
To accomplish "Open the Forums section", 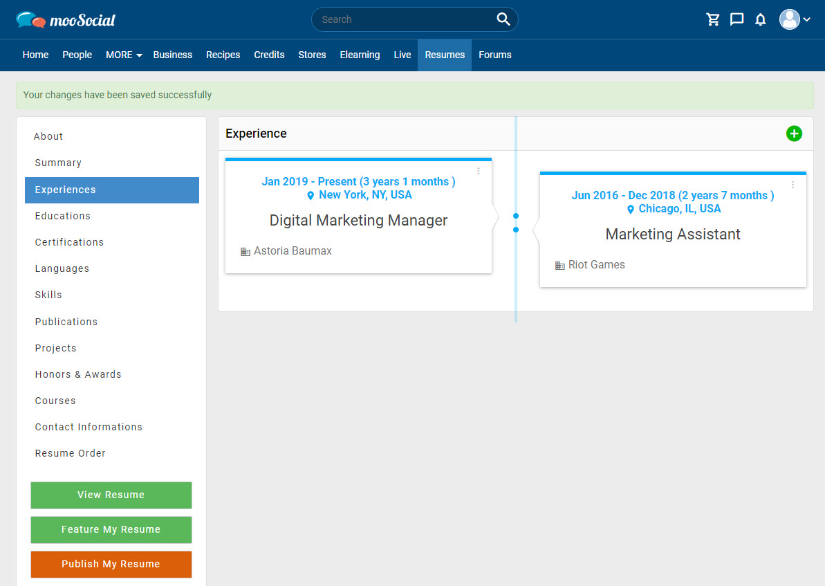I will point(494,55).
